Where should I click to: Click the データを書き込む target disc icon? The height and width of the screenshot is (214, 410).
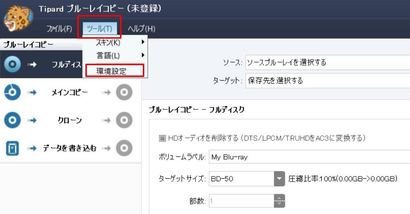tap(124, 148)
